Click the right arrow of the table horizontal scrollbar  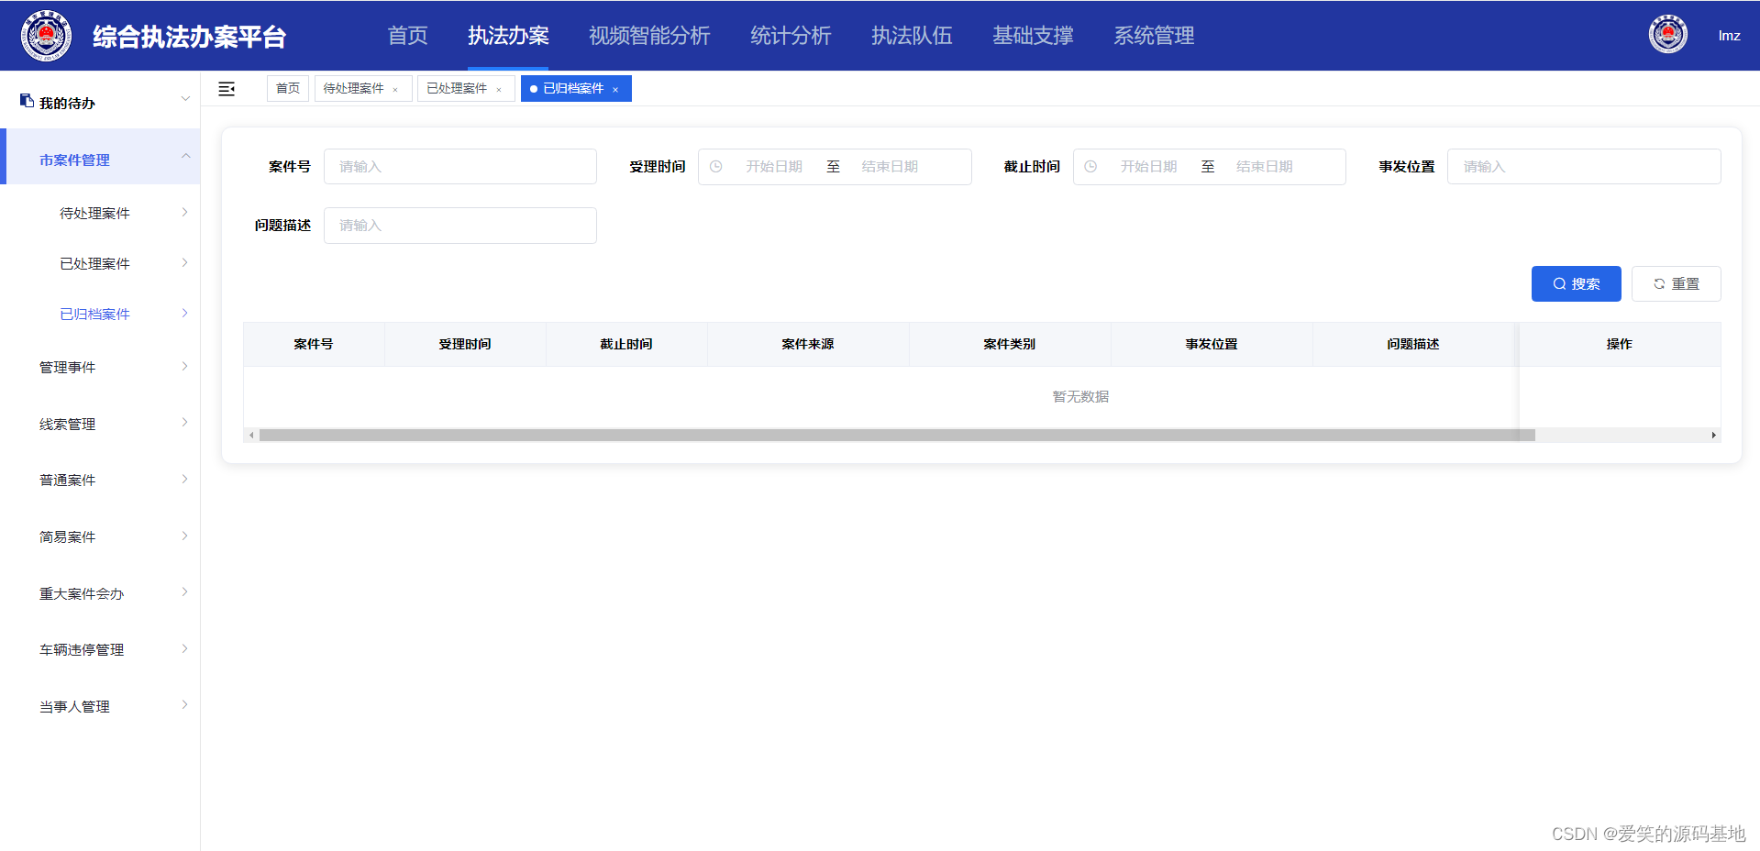1713,436
